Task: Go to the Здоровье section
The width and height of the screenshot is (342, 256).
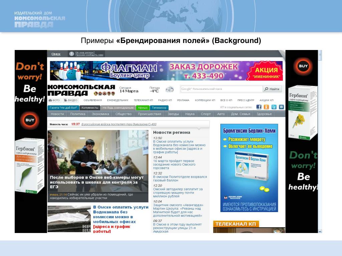Action: (264, 114)
